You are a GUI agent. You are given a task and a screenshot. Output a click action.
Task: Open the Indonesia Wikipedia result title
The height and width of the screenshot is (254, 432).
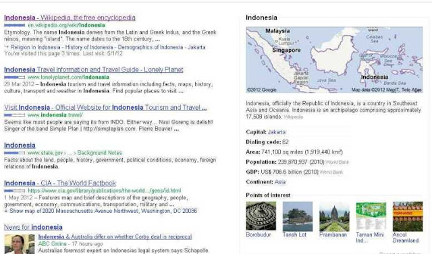(x=70, y=18)
